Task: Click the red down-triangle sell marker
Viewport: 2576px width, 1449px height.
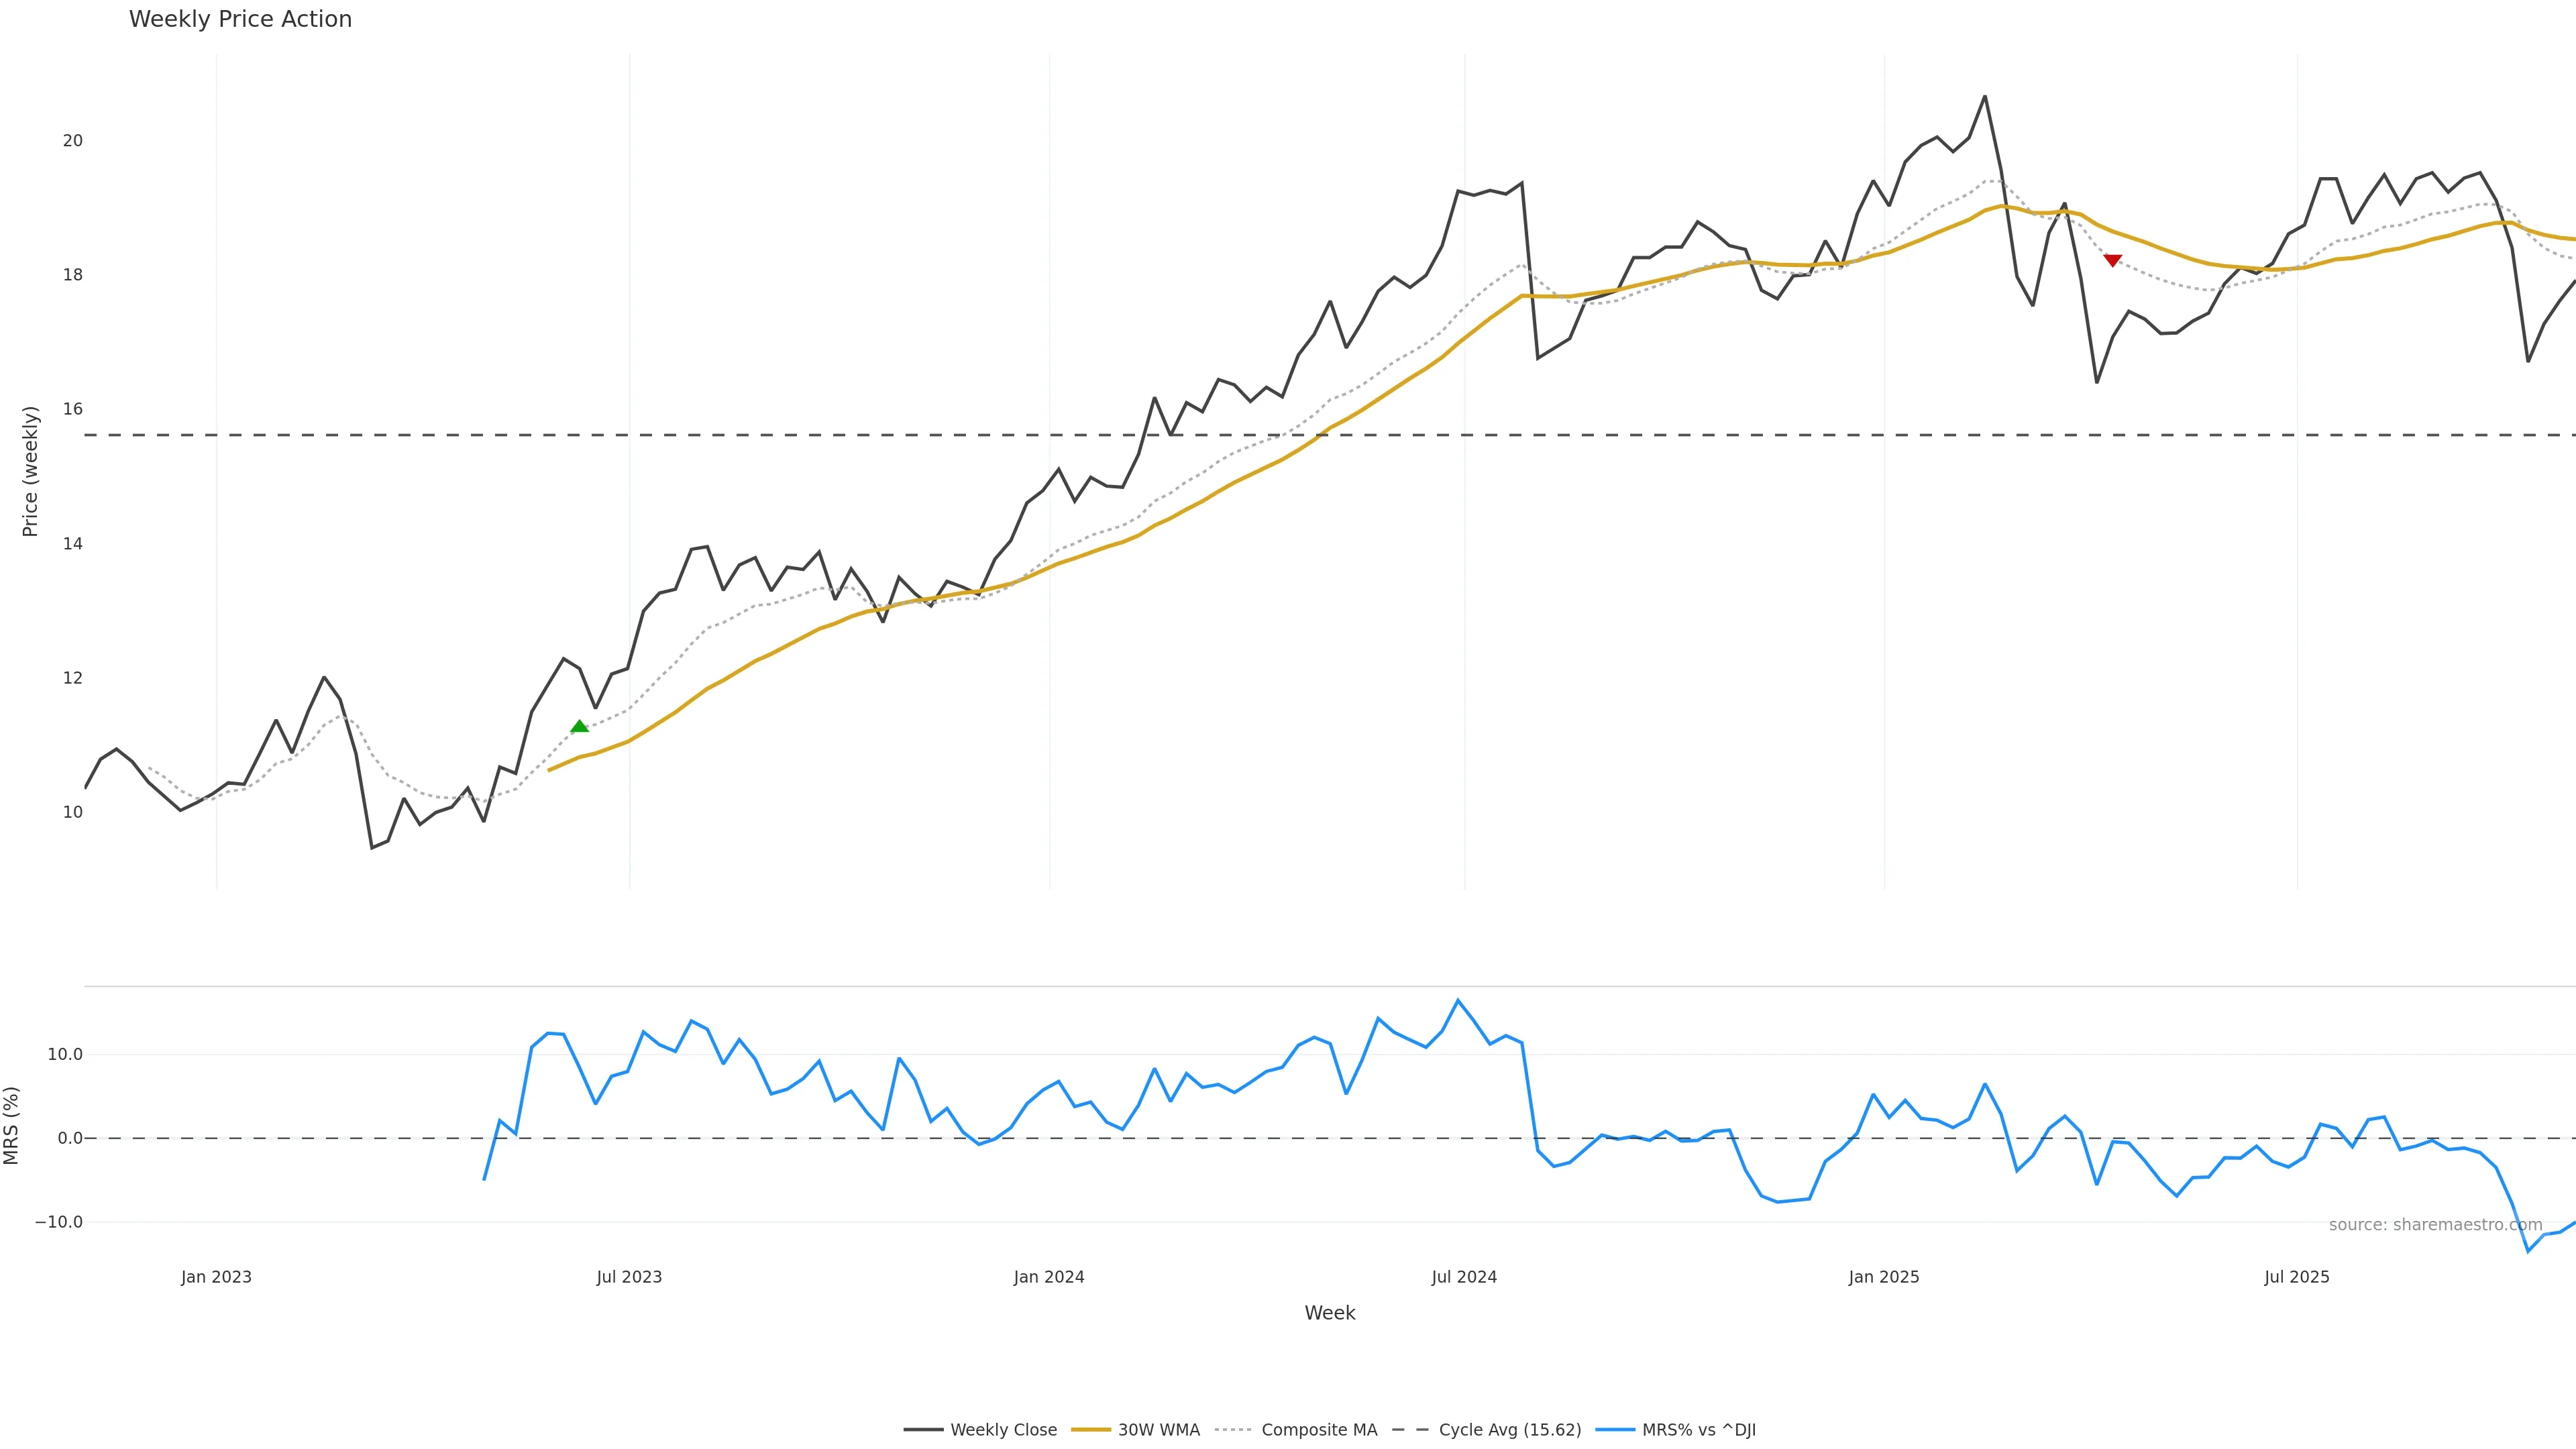Action: pyautogui.click(x=2112, y=260)
